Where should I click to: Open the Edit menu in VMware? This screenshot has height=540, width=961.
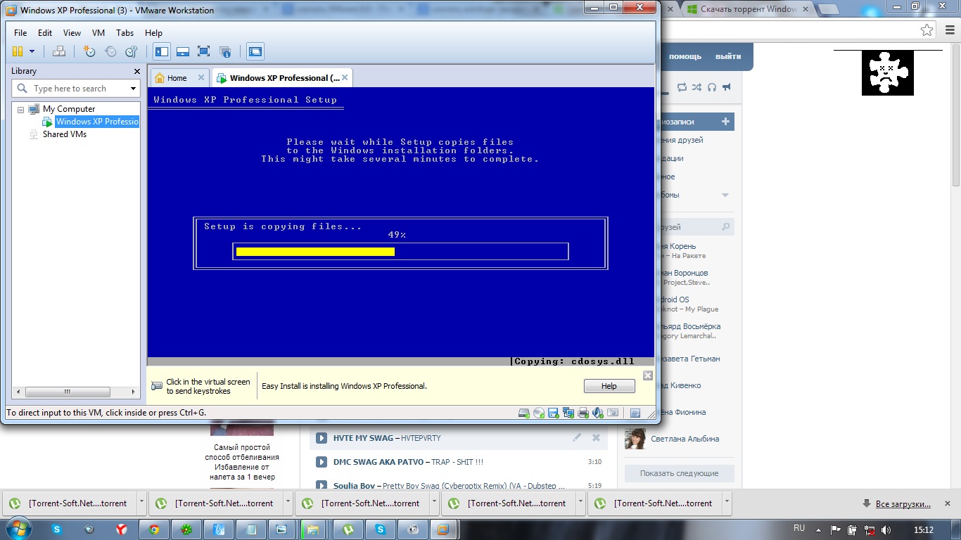tap(45, 33)
